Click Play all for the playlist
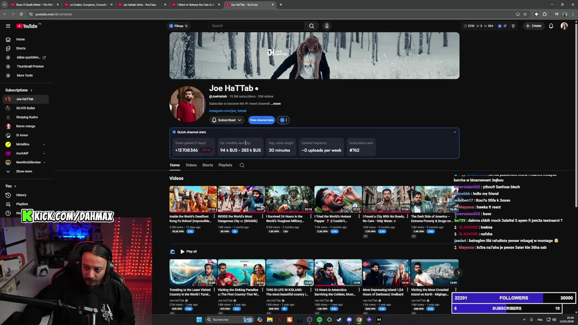The width and height of the screenshot is (578, 325). 188,251
